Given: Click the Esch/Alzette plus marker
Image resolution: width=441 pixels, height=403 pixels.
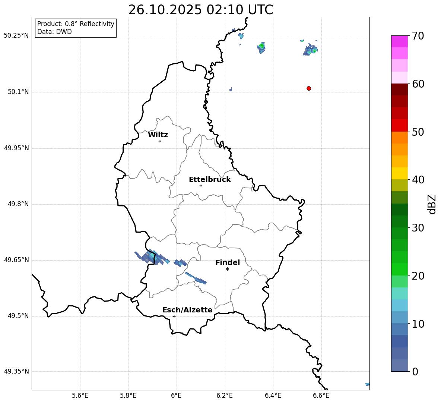Looking at the screenshot, I should point(174,316).
